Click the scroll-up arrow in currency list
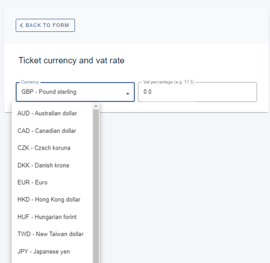 (x=96, y=106)
